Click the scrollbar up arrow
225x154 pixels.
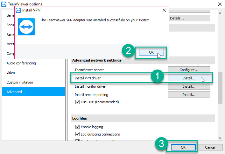pos(220,13)
